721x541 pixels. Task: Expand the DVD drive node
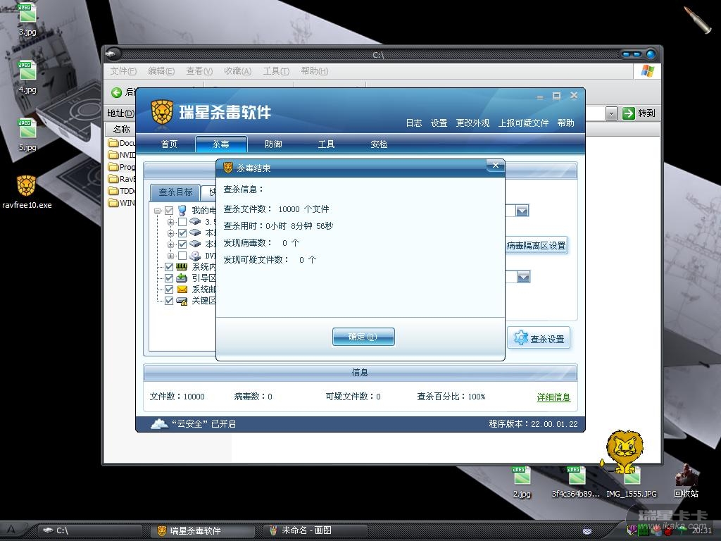(x=170, y=256)
